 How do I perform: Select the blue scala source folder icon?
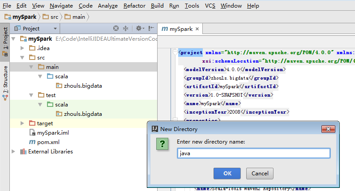click(50, 76)
